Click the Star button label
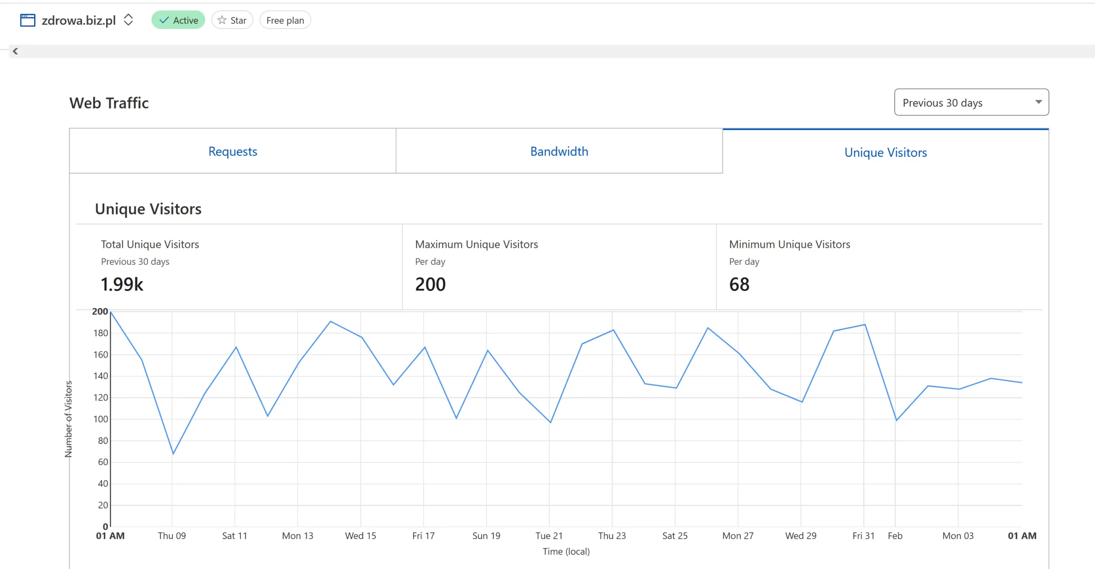The width and height of the screenshot is (1095, 569). 238,20
